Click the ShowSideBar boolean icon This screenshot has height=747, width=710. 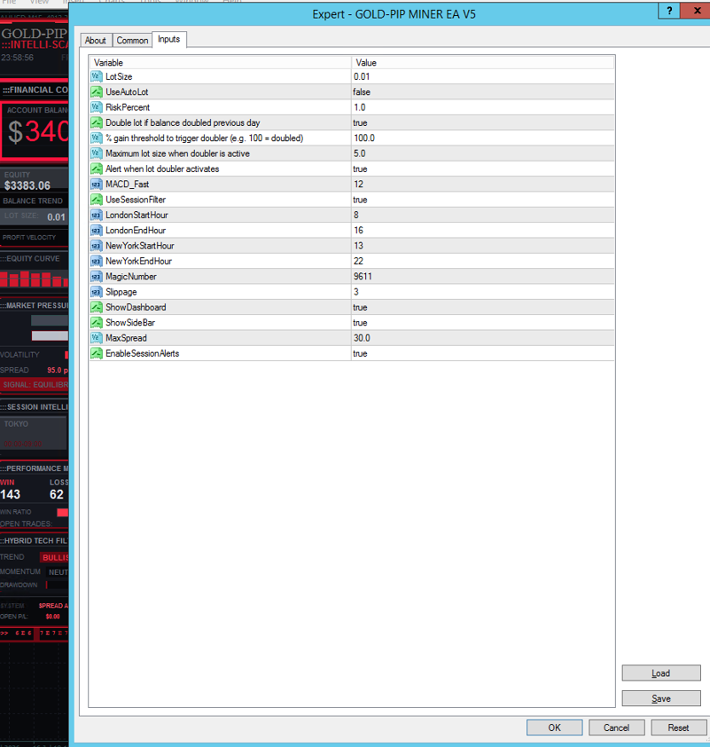[x=97, y=323]
